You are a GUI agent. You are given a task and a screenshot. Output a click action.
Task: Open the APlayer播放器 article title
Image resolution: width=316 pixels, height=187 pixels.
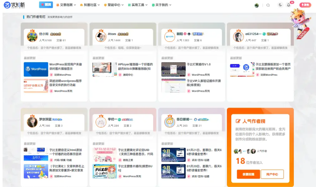135,66
